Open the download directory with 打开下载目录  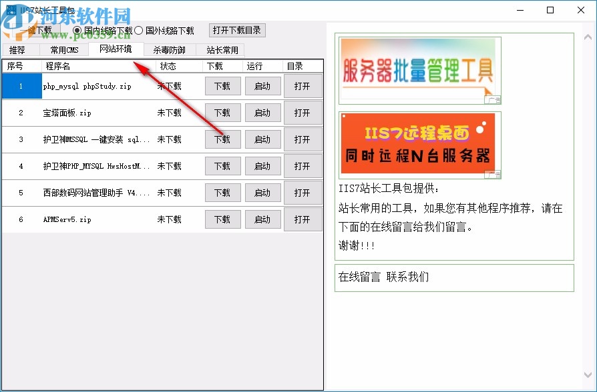238,30
